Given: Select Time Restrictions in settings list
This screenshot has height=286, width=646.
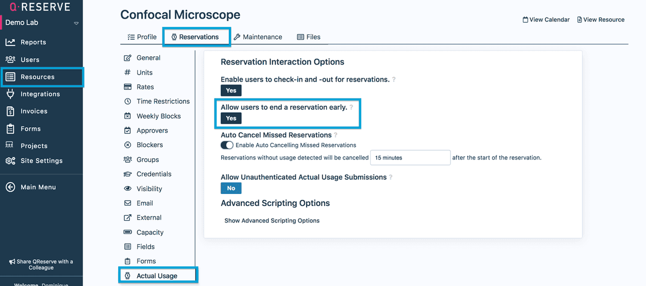Looking at the screenshot, I should (x=163, y=101).
